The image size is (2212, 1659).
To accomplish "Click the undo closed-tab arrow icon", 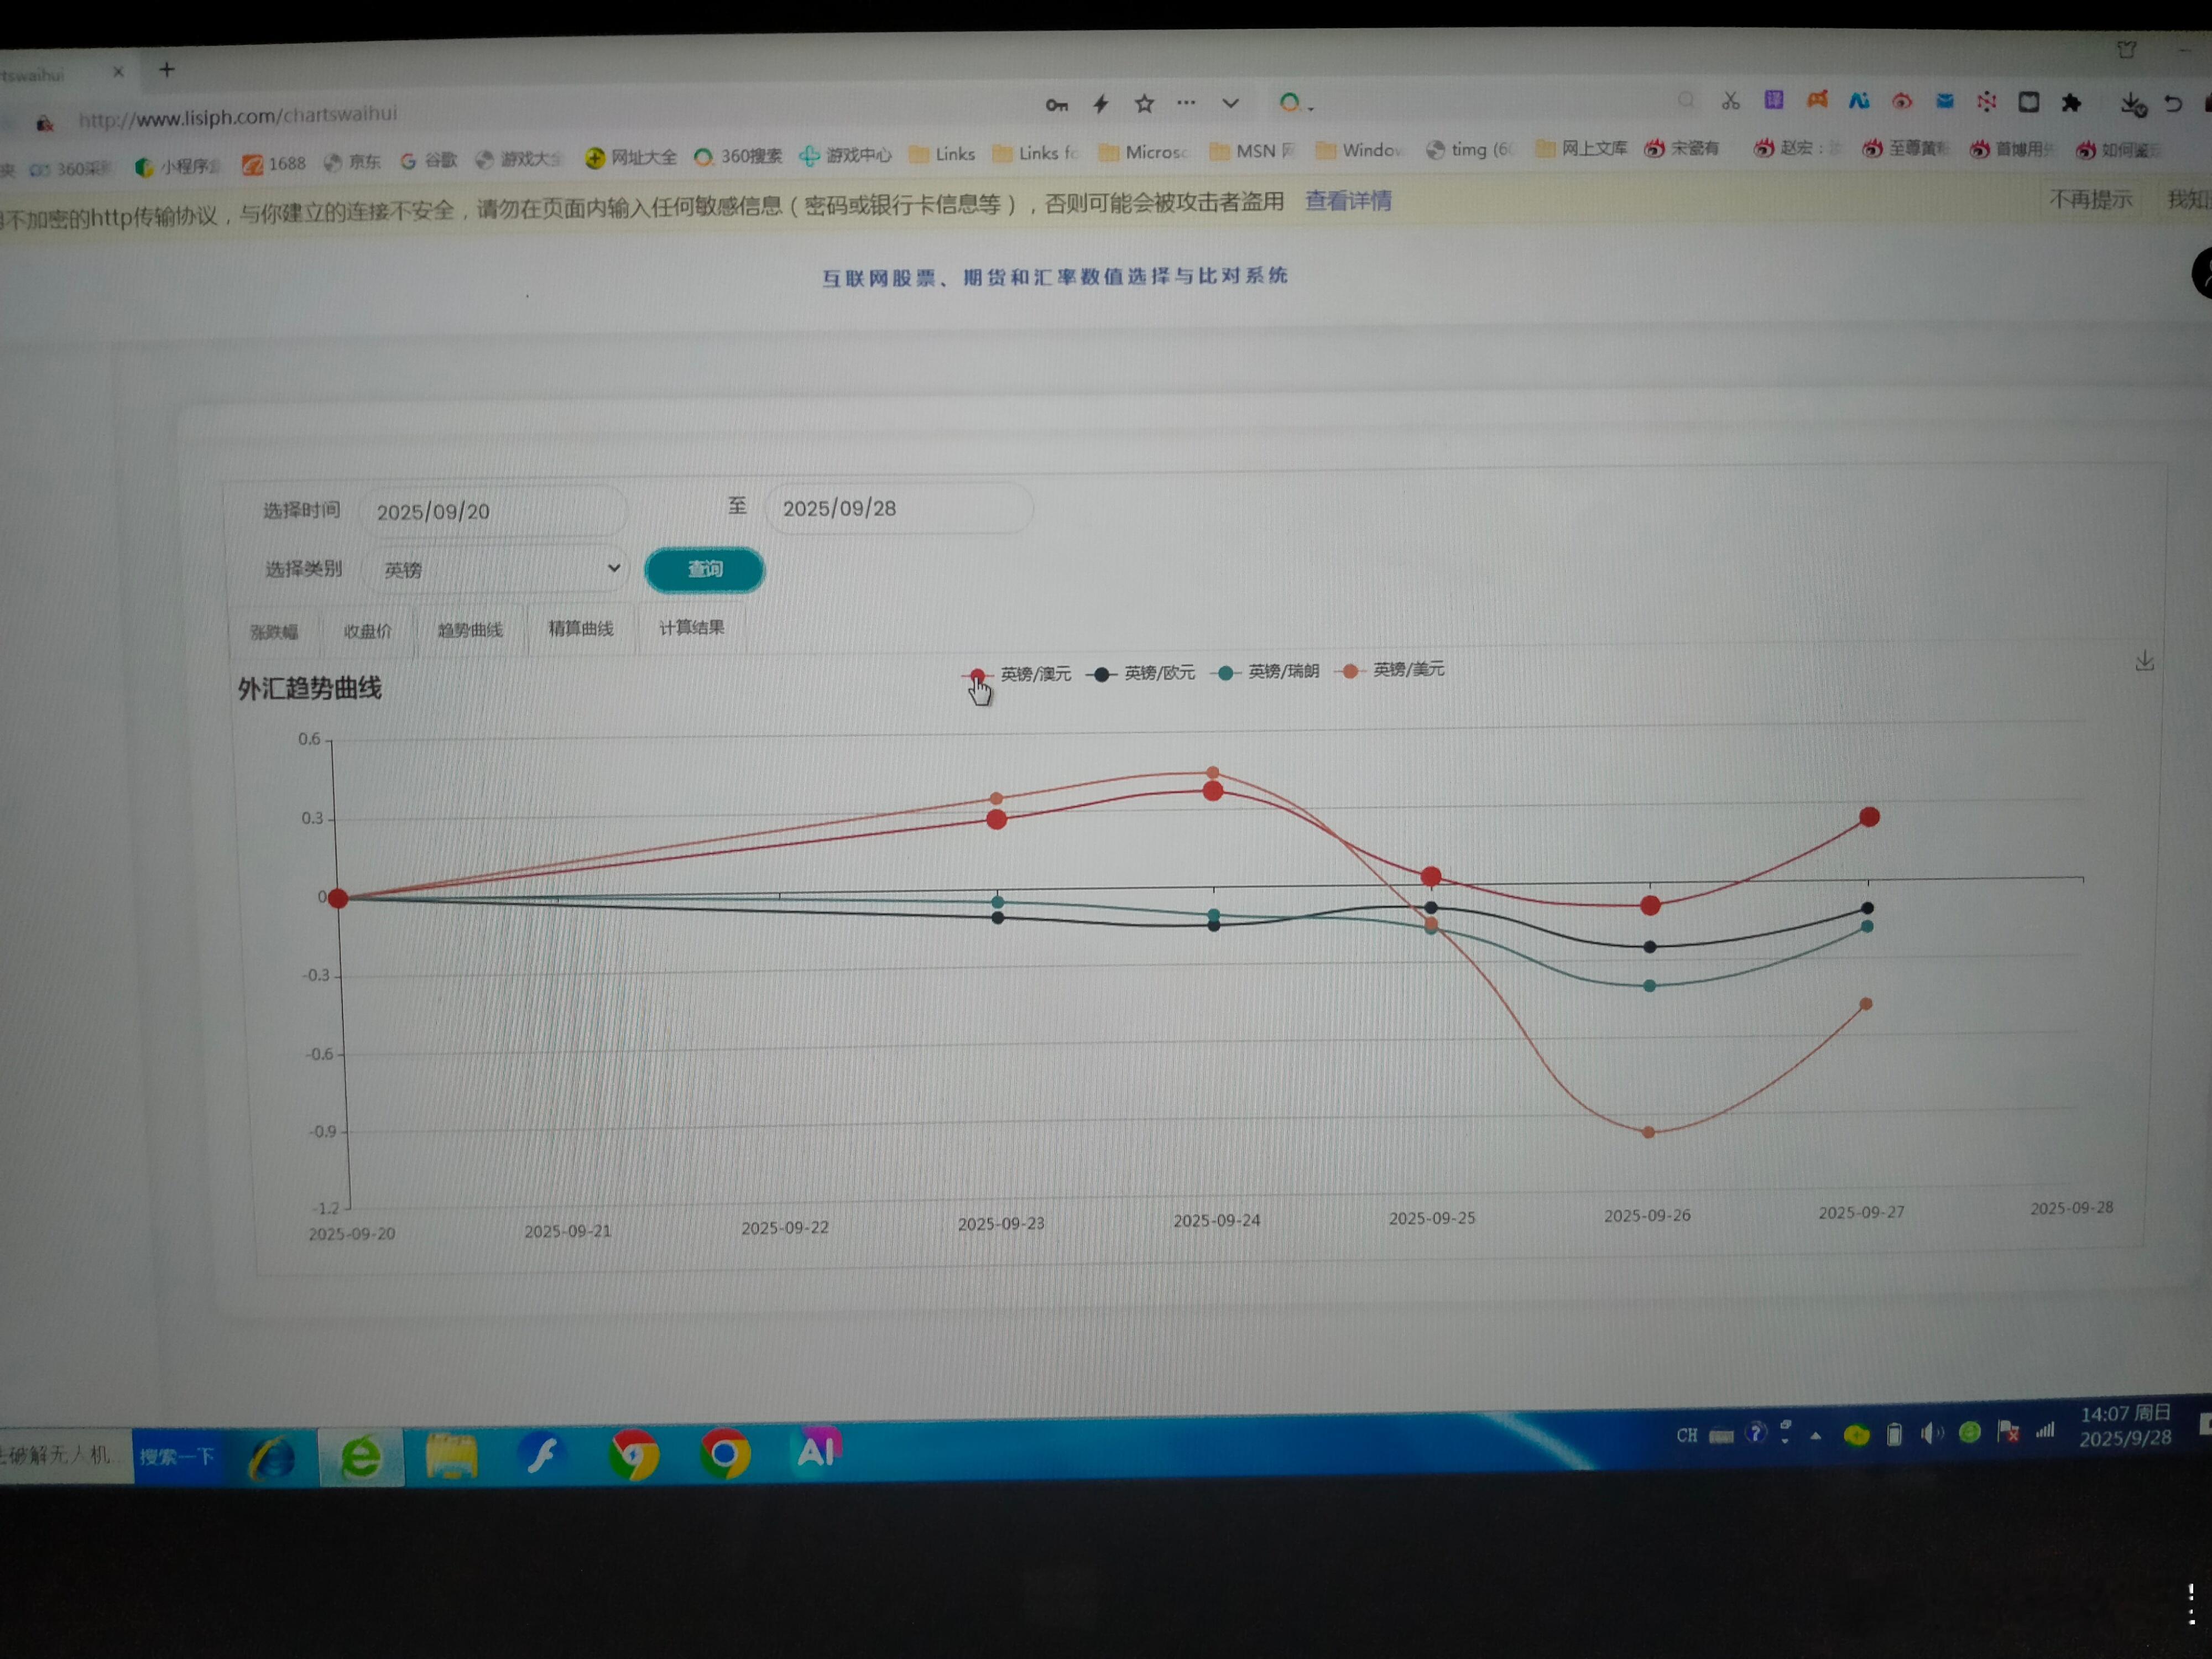I will pos(2173,103).
